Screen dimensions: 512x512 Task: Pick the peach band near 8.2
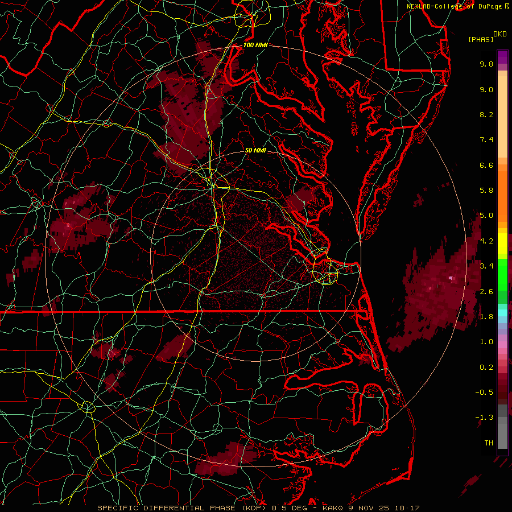pos(502,117)
